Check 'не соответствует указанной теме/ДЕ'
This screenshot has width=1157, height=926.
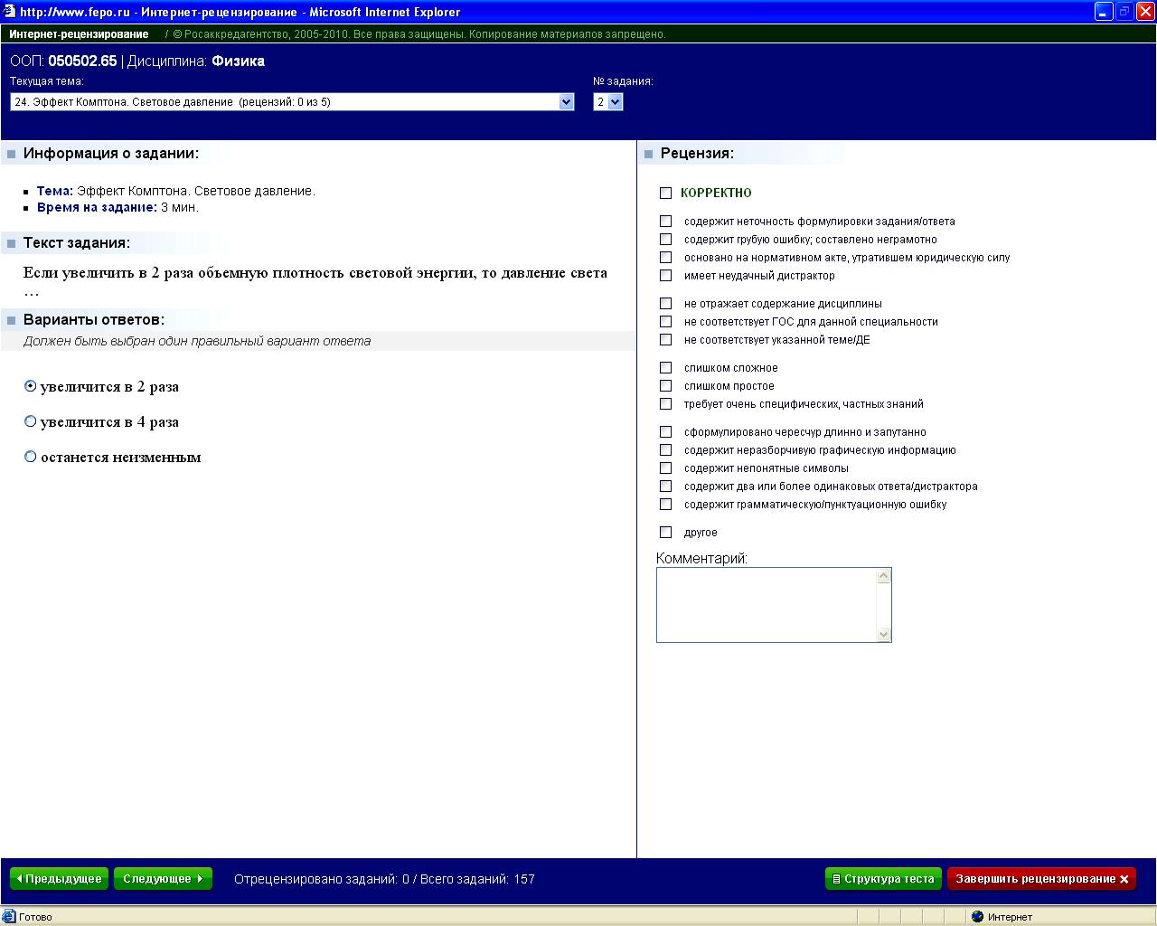(666, 339)
